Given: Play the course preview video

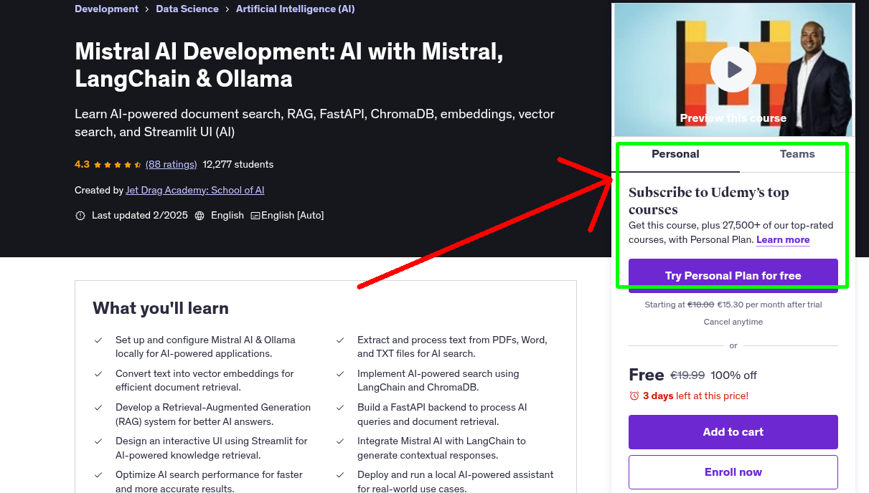Looking at the screenshot, I should click(733, 70).
